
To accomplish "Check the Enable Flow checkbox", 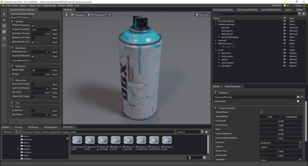I will pyautogui.click(x=33, y=111).
